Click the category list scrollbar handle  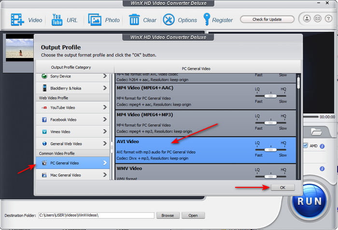coord(112,147)
